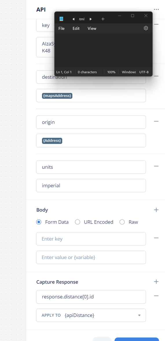This screenshot has width=165, height=341.
Task: Open the Notepad zoom level 100% control
Action: click(111, 72)
